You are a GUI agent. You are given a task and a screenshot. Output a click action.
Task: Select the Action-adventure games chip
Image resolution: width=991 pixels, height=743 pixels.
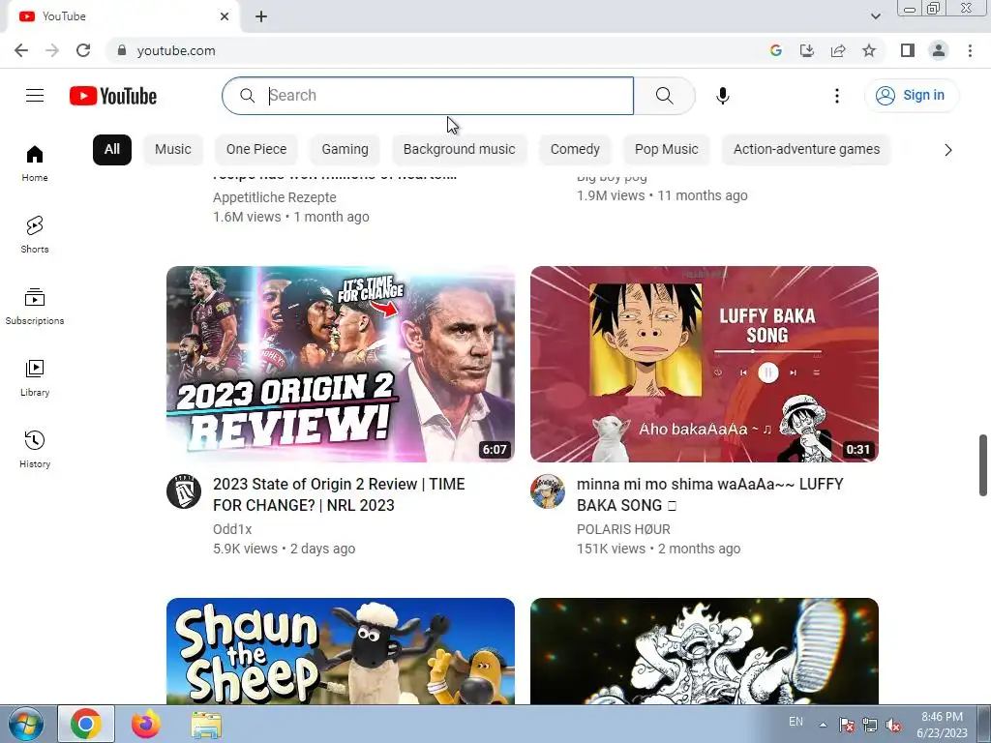coord(806,150)
